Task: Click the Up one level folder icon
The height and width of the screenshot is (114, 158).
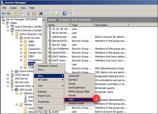Action: pos(16,14)
